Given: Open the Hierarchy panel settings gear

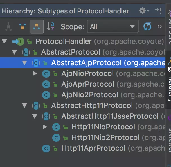Looking at the screenshot, I should 143,11.
